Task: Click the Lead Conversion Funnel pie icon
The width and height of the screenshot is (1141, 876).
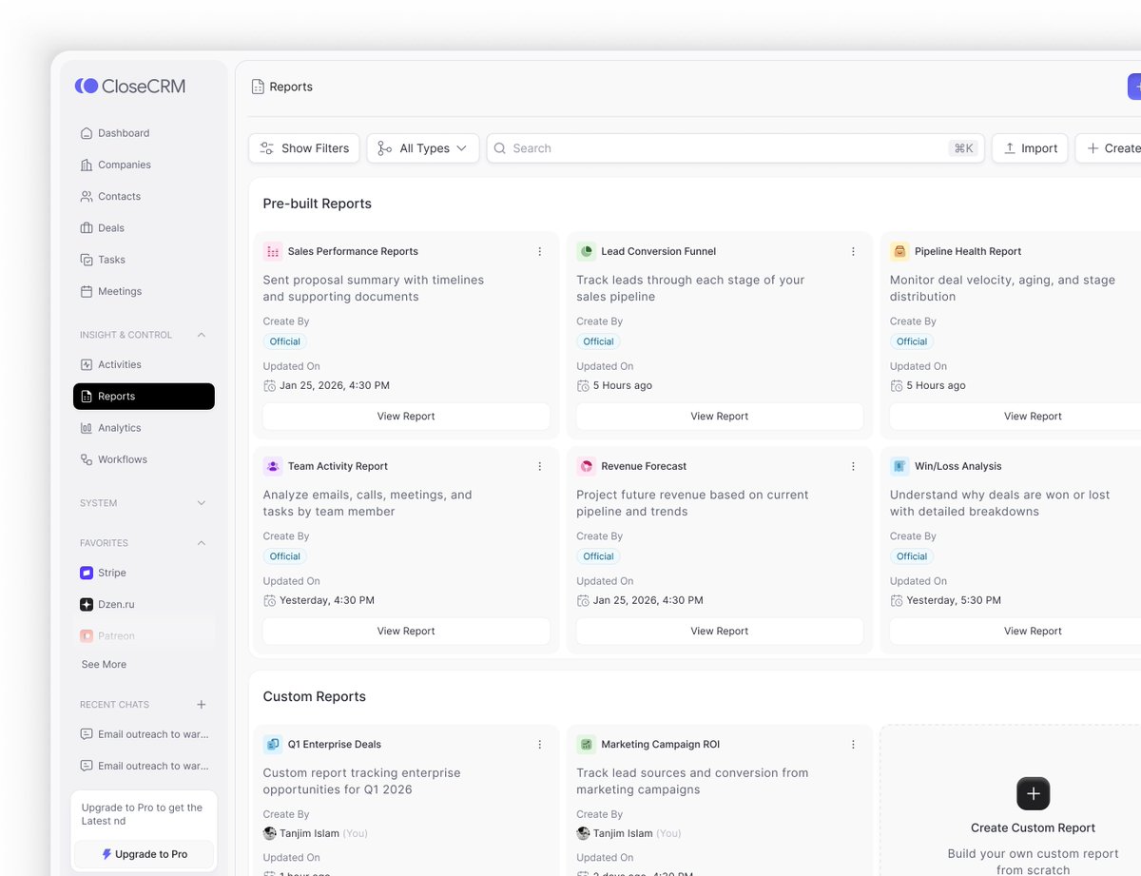Action: [586, 252]
